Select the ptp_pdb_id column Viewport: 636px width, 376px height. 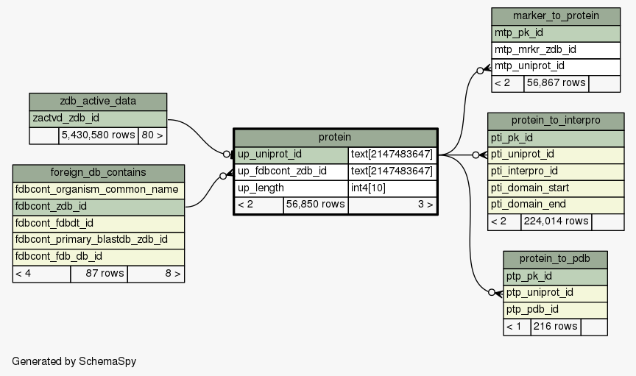pos(555,311)
